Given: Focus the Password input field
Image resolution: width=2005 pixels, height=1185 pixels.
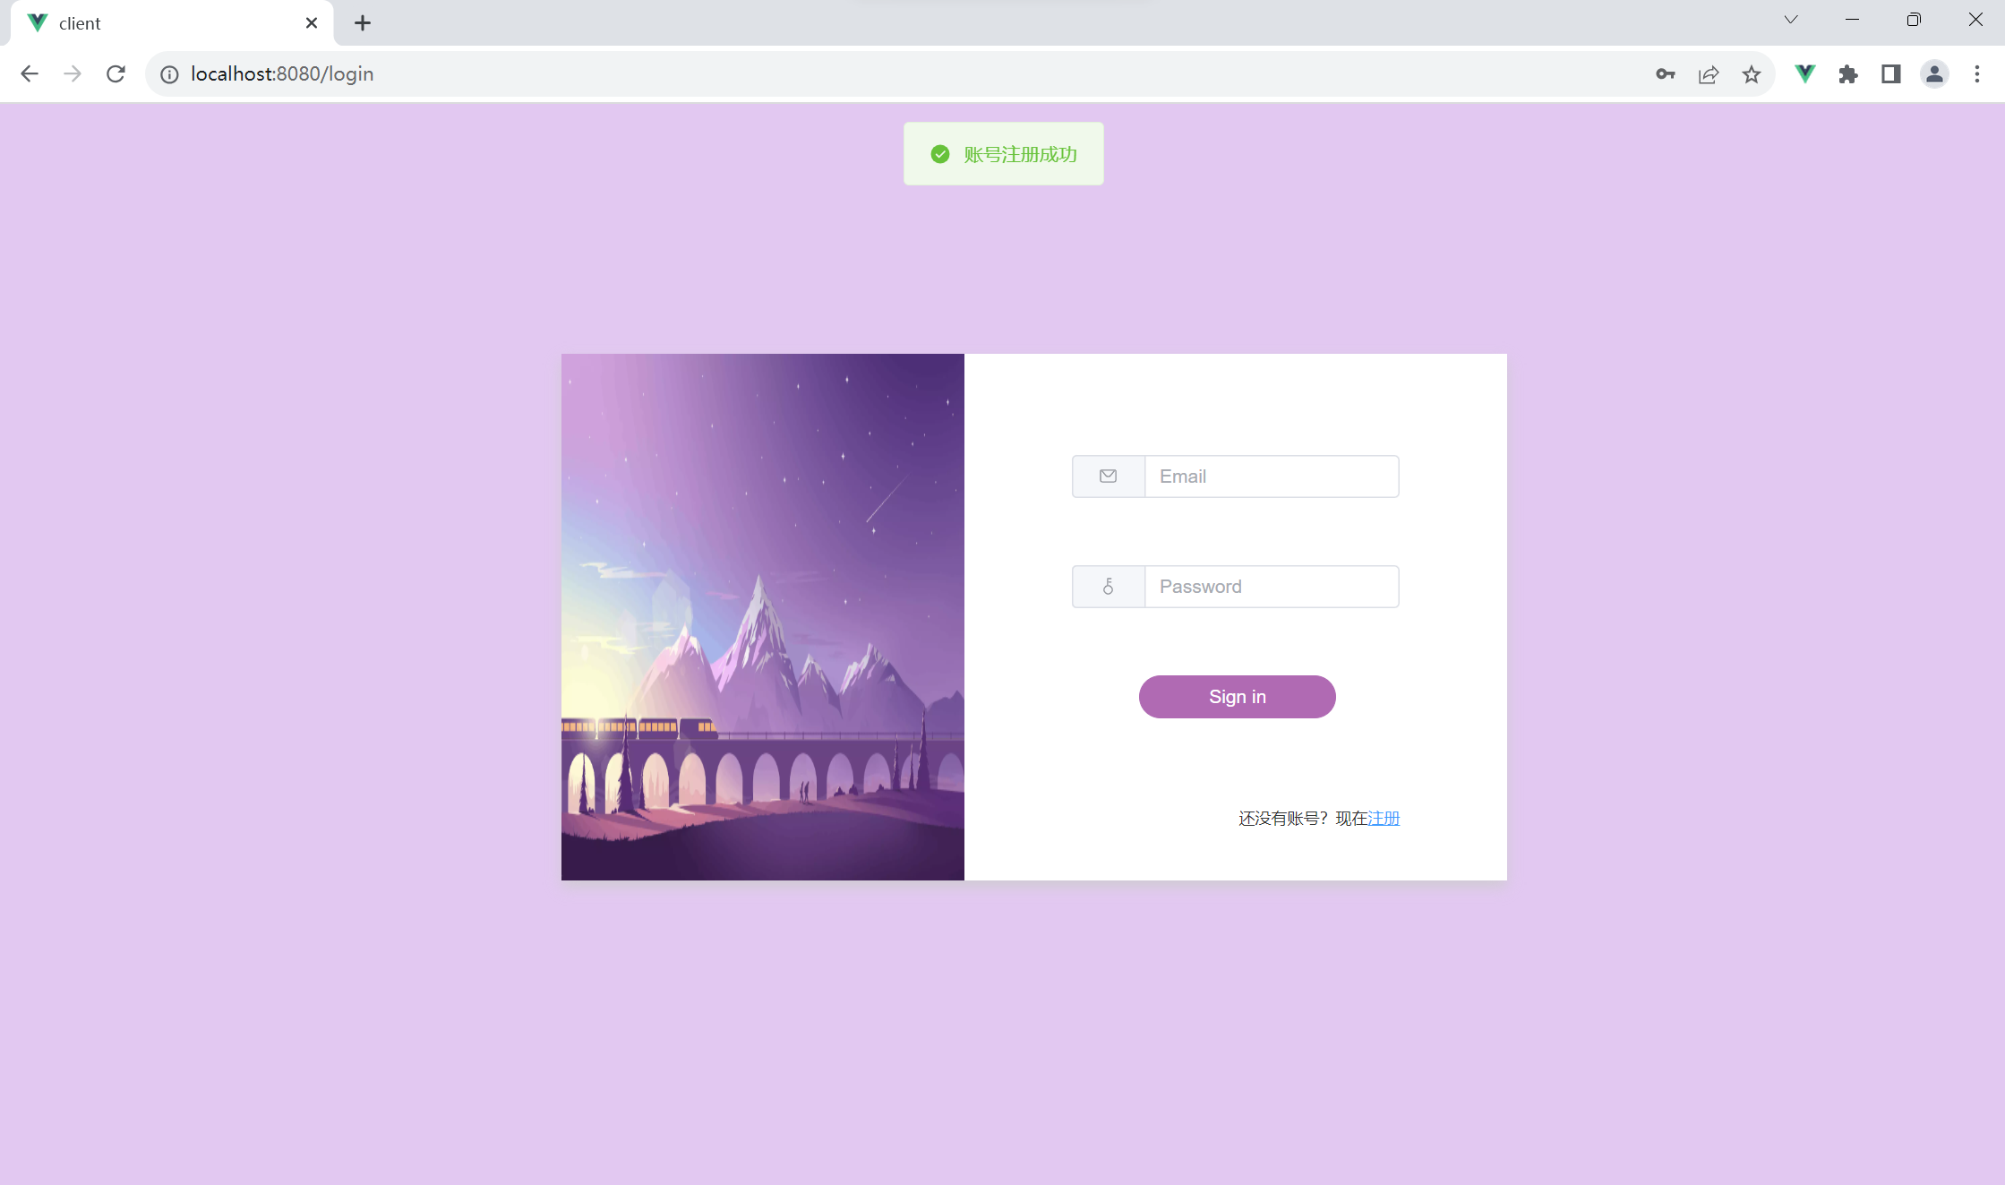Looking at the screenshot, I should 1272,587.
